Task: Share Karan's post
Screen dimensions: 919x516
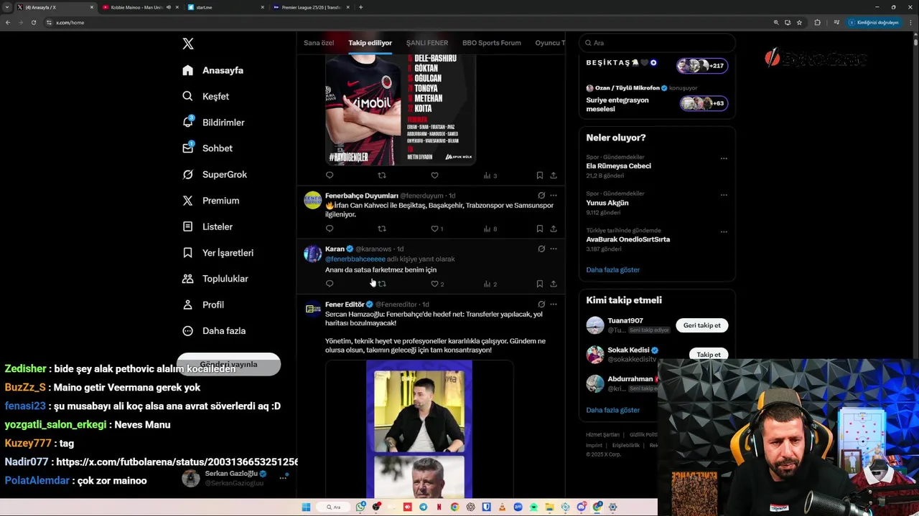Action: (554, 284)
